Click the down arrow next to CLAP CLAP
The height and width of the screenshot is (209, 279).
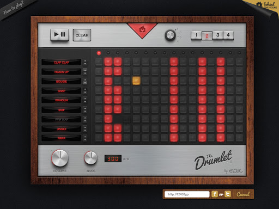(85, 64)
